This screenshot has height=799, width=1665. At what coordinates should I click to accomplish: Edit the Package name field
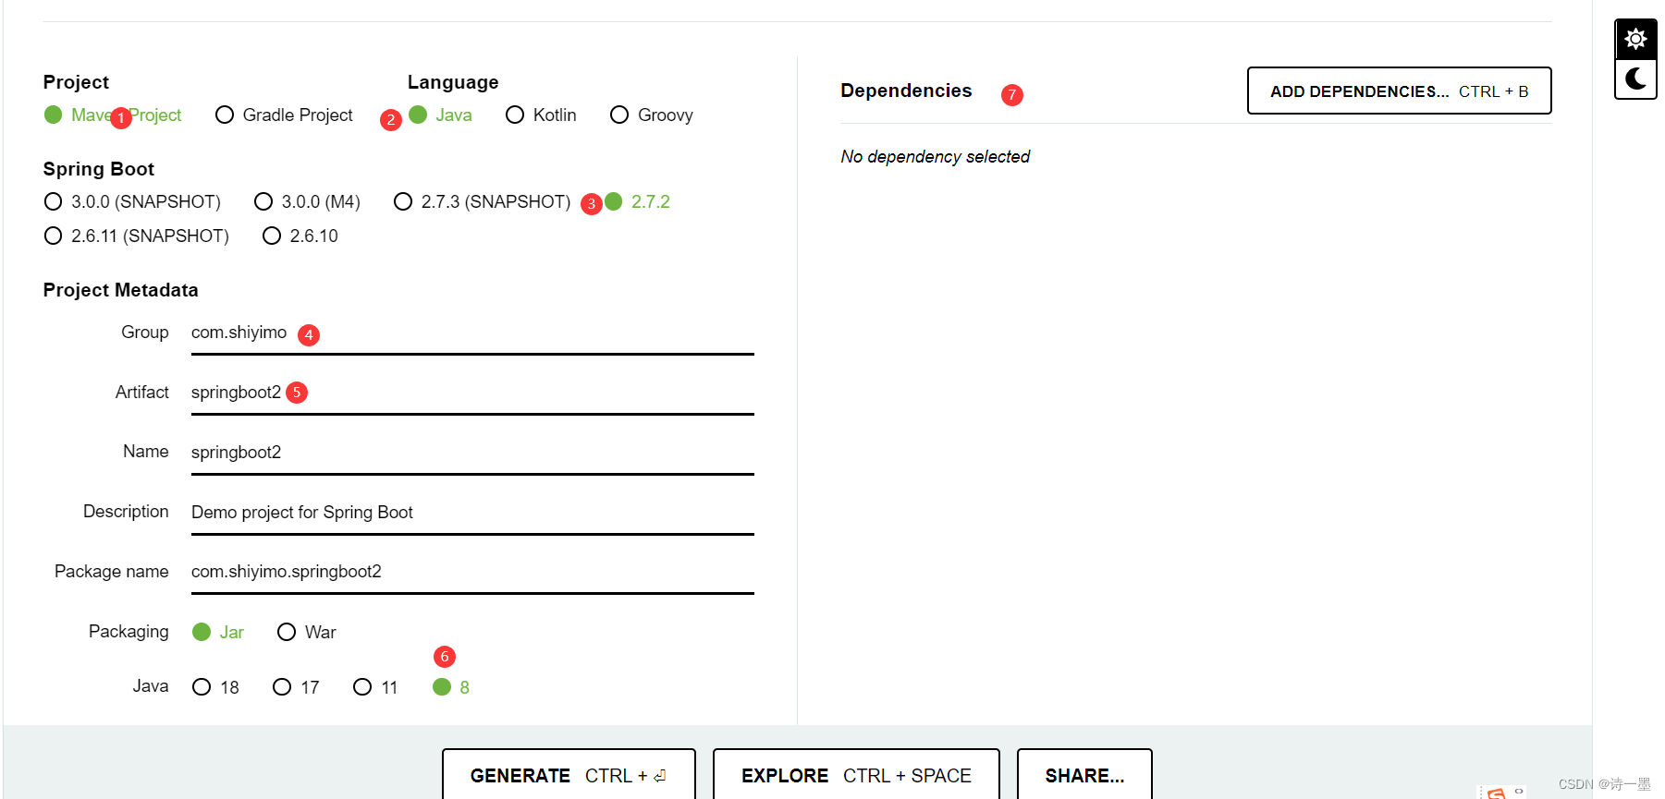tap(472, 572)
